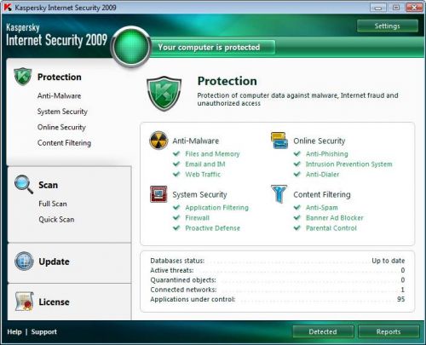The width and height of the screenshot is (426, 345).
Task: Open Files and Memory protection link
Action: 212,154
